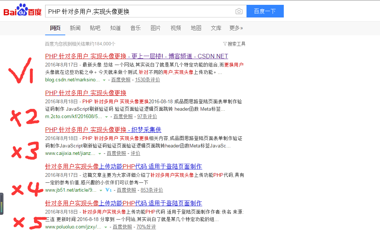Expand dropdown arrow next to m.2cto.com URL
The height and width of the screenshot is (237, 380).
(x=106, y=117)
